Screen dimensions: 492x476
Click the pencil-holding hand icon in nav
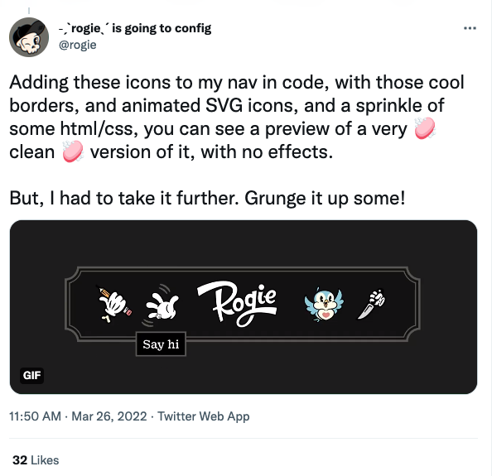114,304
